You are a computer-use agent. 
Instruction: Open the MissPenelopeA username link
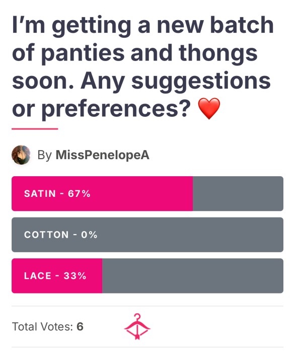[103, 155]
